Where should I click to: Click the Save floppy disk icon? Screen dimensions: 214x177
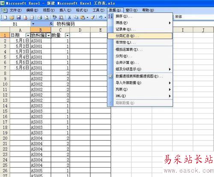pyautogui.click(x=19, y=17)
